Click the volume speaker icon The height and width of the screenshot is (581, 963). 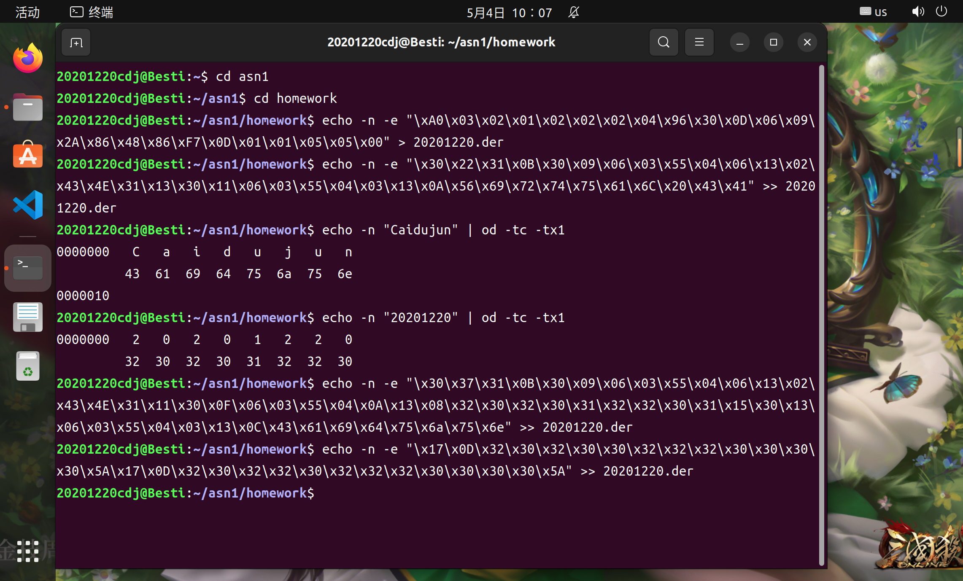pos(918,12)
